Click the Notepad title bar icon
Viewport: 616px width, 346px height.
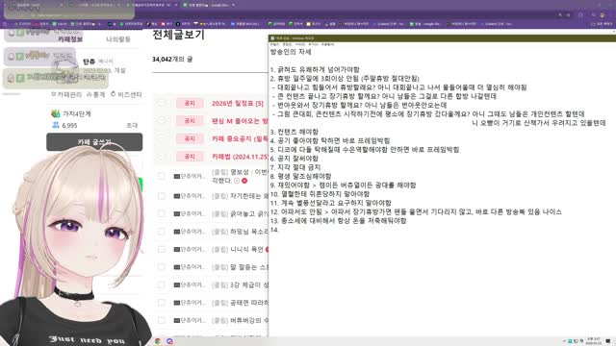[272, 38]
